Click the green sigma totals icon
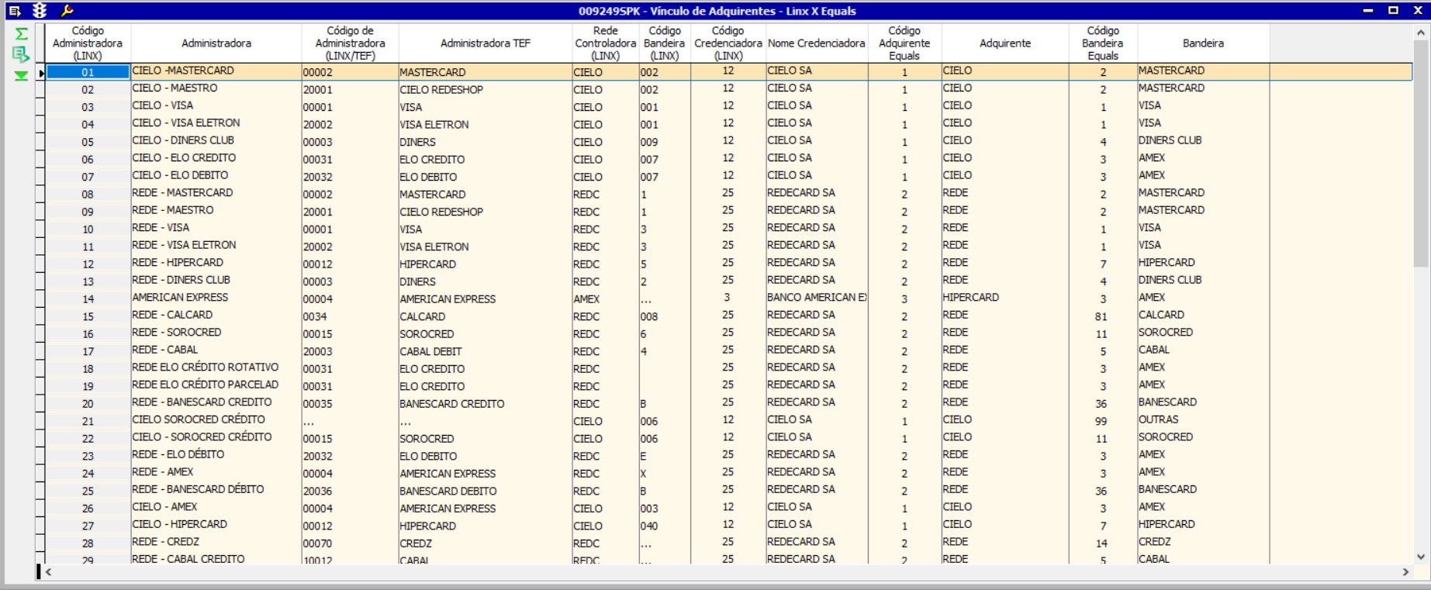Image resolution: width=1431 pixels, height=590 pixels. 21,34
